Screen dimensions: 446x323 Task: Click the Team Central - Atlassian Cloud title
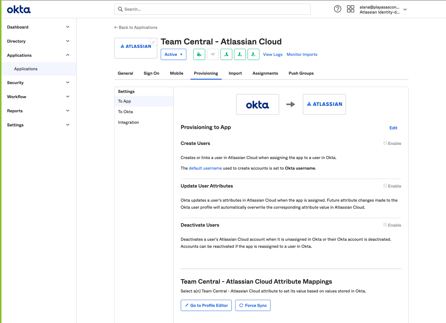pos(221,41)
